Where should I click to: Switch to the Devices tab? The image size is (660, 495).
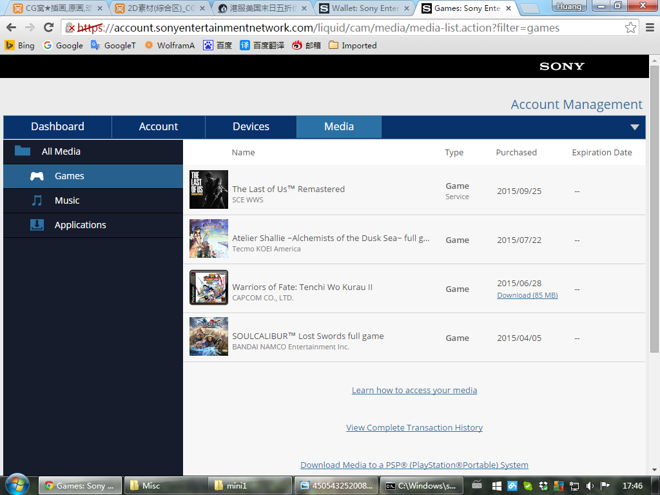pos(251,127)
